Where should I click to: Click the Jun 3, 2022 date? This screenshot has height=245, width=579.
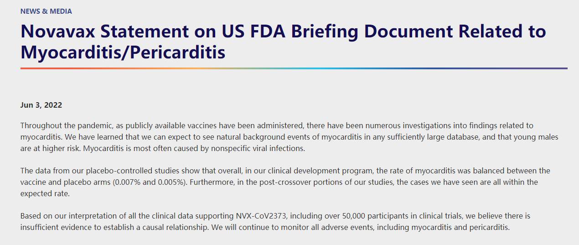pyautogui.click(x=41, y=105)
